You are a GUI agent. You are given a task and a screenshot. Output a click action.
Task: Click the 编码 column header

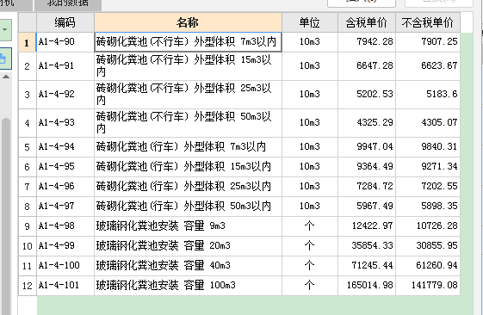pyautogui.click(x=65, y=22)
